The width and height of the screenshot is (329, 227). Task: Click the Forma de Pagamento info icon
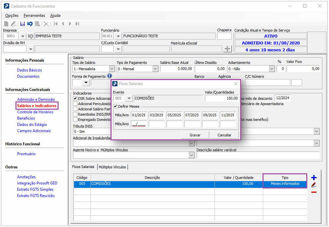pos(110,76)
